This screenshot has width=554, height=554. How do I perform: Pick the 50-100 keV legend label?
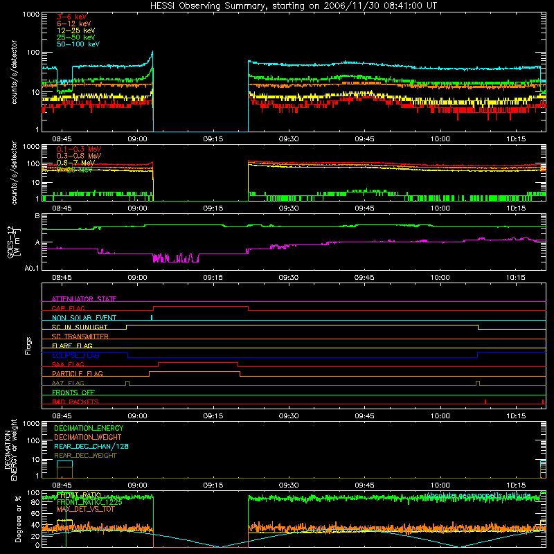(x=78, y=44)
